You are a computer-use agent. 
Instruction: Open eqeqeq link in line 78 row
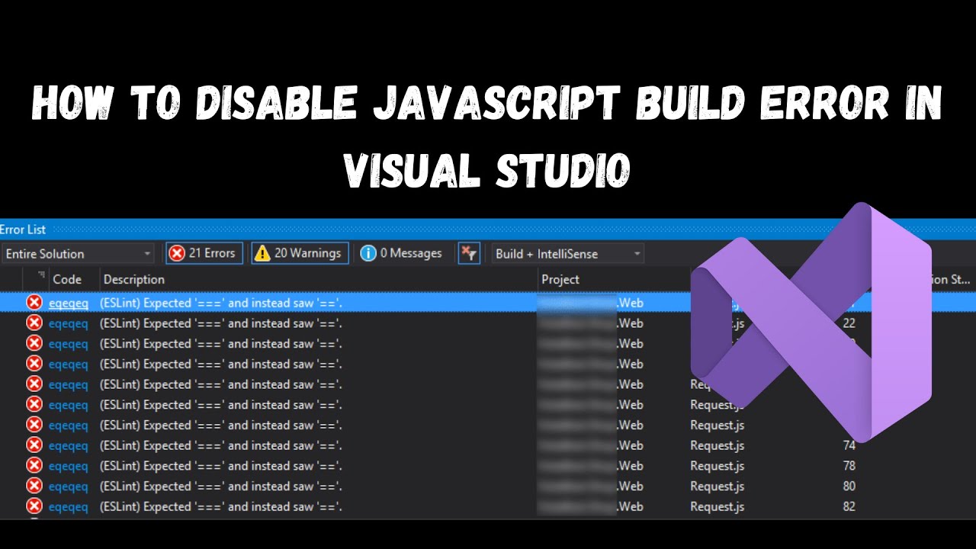69,466
